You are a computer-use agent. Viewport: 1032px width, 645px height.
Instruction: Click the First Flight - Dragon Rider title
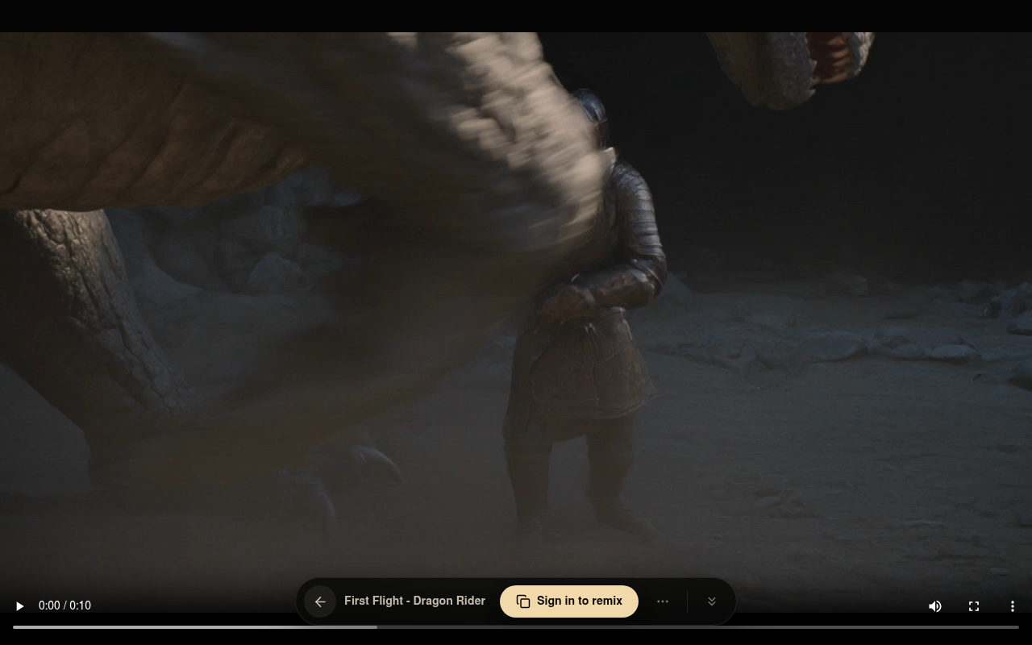pos(414,601)
